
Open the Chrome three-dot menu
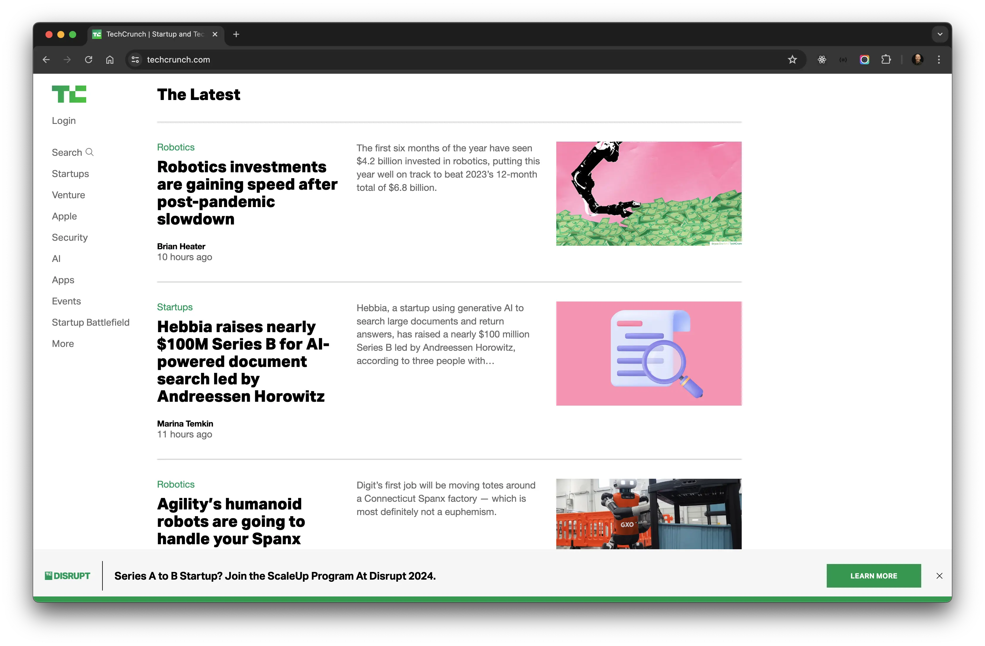point(939,60)
